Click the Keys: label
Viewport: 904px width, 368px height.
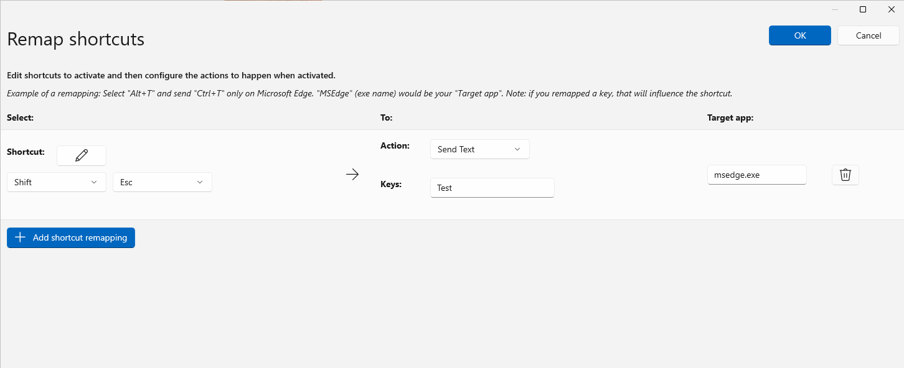coord(391,184)
